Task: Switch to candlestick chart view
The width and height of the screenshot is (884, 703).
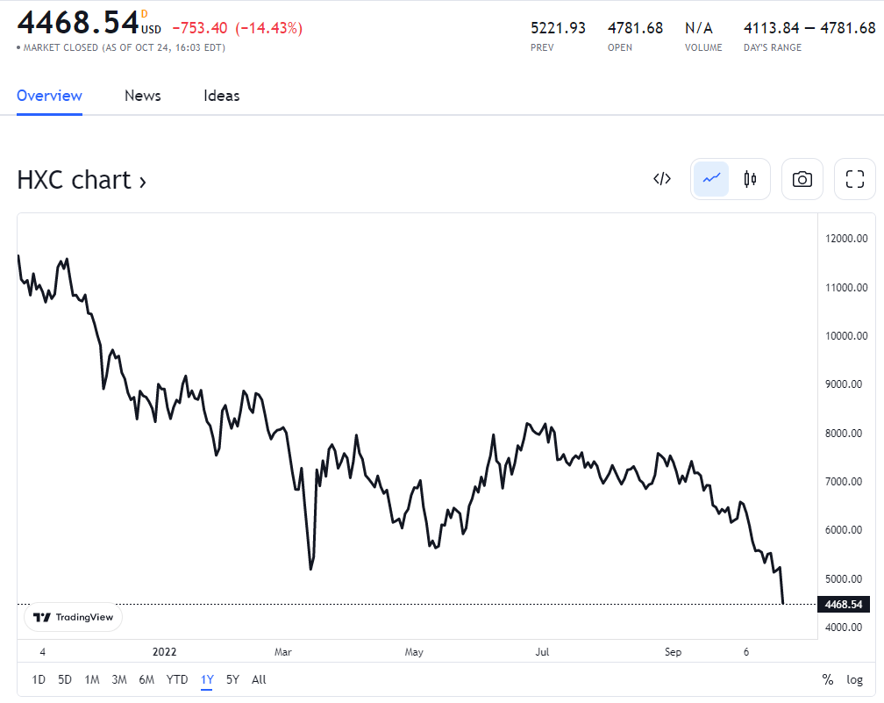Action: 750,179
